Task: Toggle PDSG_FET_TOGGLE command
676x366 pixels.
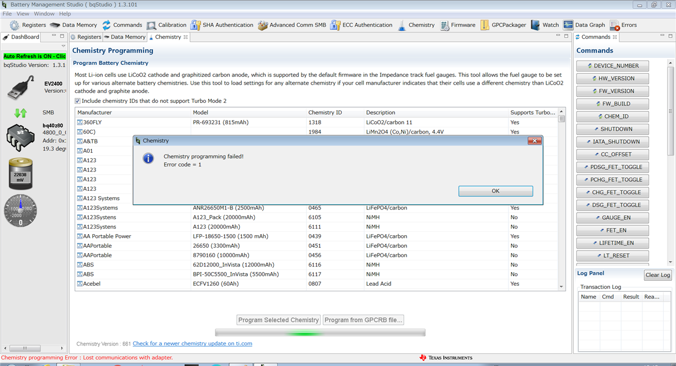Action: tap(613, 167)
